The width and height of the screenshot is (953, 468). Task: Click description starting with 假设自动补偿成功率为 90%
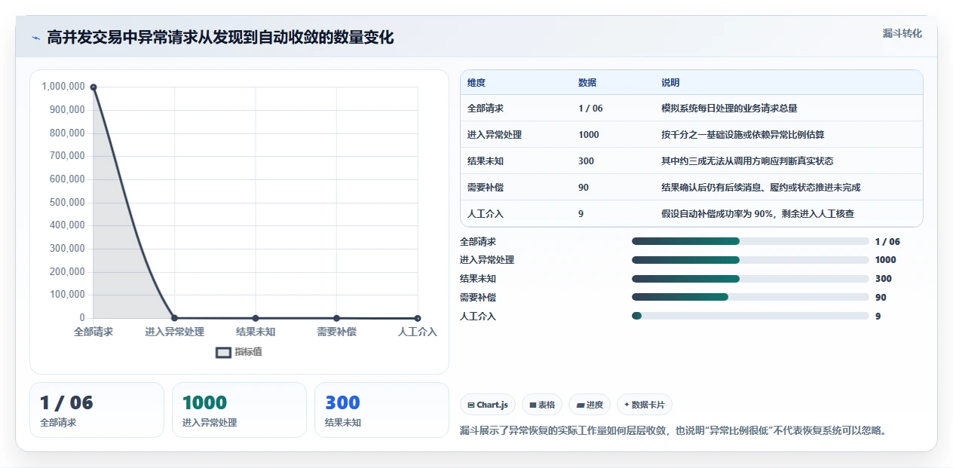(x=758, y=214)
